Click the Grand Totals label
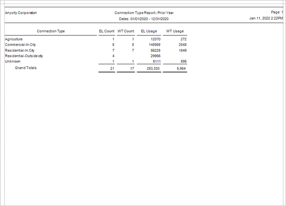The width and height of the screenshot is (286, 206). click(26, 68)
